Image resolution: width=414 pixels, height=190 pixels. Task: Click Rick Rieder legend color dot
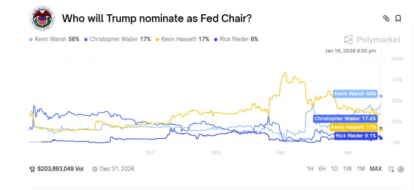(x=216, y=40)
